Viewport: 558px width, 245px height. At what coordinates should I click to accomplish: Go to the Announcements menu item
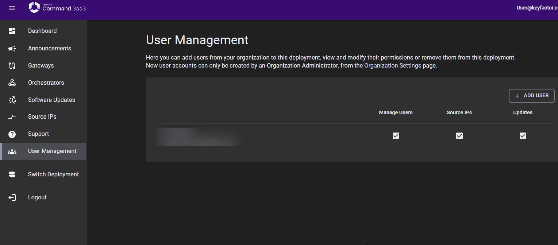click(50, 49)
